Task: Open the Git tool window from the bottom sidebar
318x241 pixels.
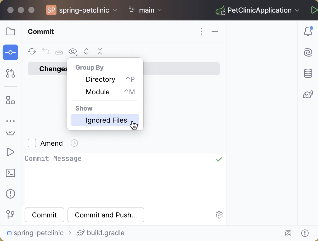Action: (10, 215)
